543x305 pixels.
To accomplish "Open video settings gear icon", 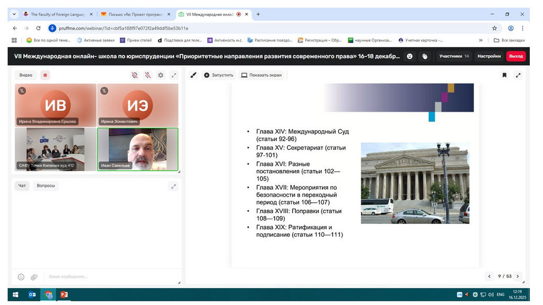I will point(161,75).
